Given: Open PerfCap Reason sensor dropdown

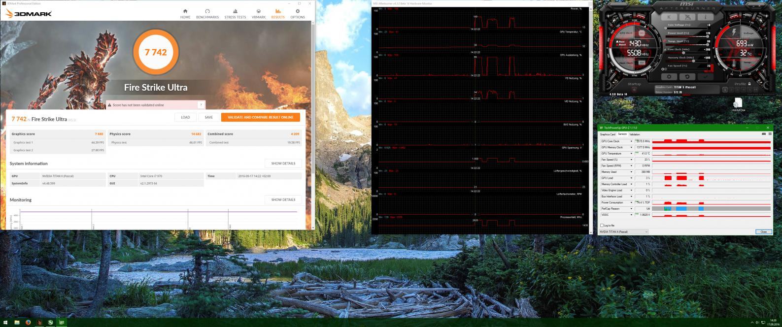Looking at the screenshot, I should coord(631,209).
